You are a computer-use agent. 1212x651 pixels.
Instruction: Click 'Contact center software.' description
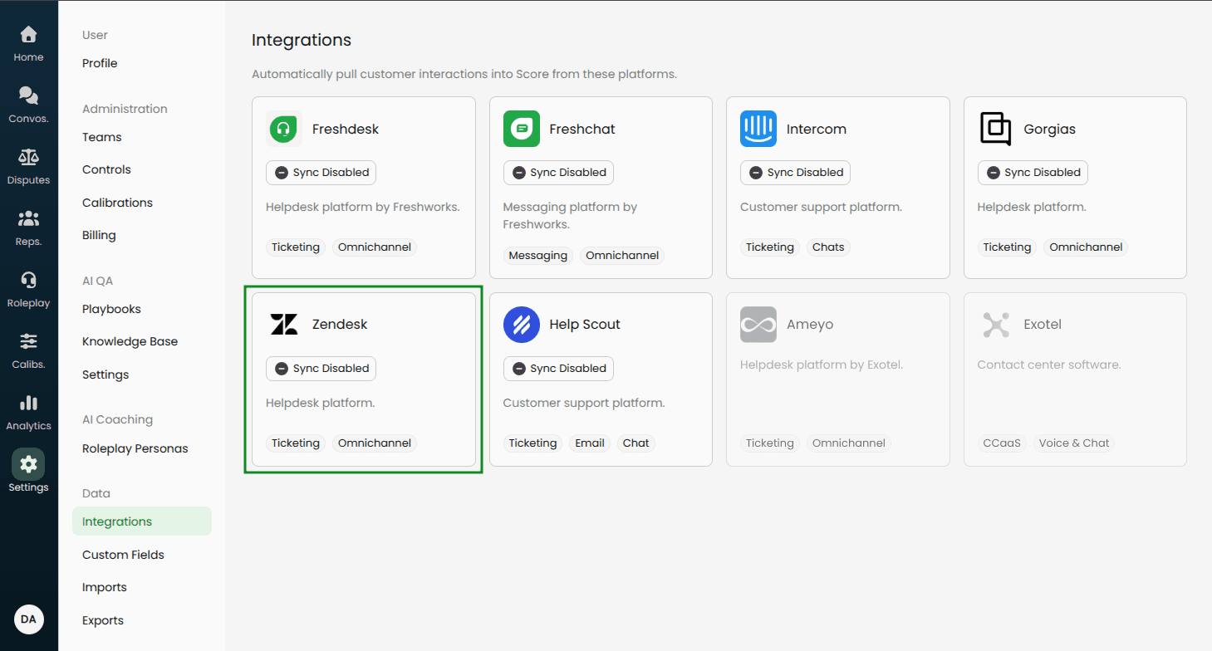coord(1049,365)
